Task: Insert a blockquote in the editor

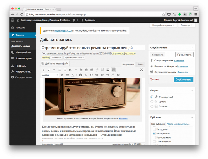Action: [x=70, y=70]
